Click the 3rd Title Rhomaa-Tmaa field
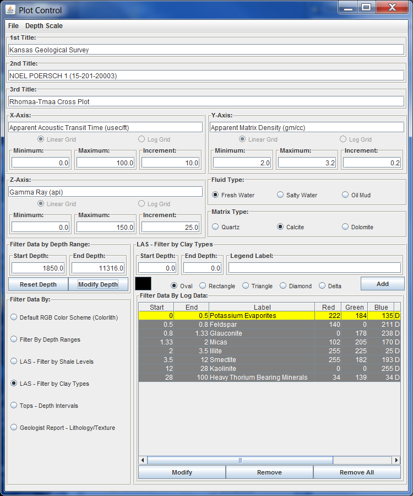Screen dimensions: 413x496 click(206, 101)
